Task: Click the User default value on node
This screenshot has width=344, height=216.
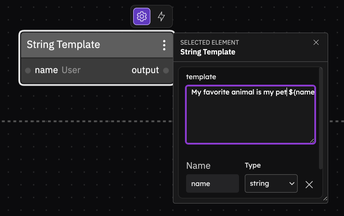Action: click(71, 70)
